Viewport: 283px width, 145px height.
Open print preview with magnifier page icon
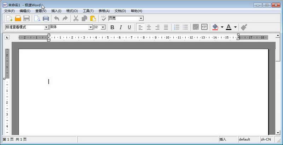[37, 18]
